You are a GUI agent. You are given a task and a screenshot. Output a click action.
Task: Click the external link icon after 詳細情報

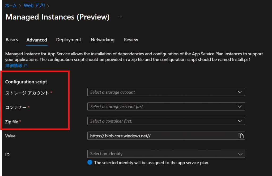point(26,66)
